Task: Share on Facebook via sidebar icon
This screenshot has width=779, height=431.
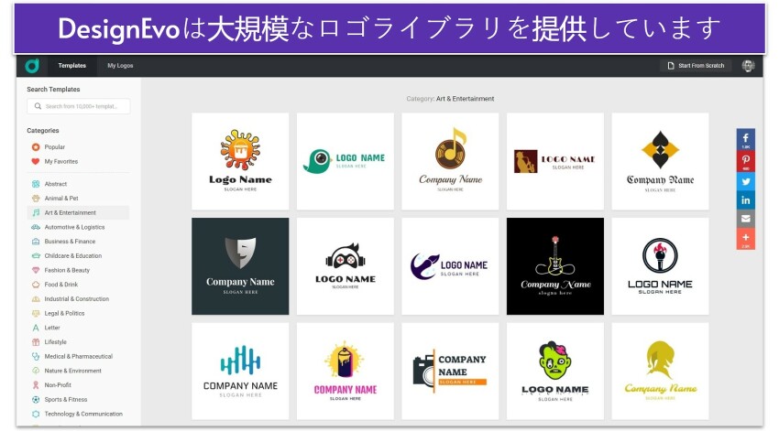Action: tap(745, 139)
